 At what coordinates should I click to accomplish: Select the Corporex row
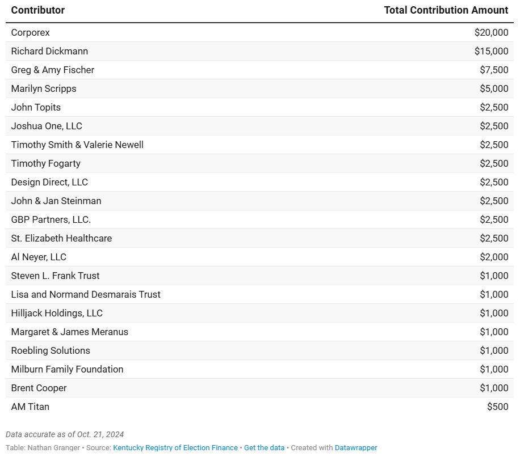[x=31, y=33]
